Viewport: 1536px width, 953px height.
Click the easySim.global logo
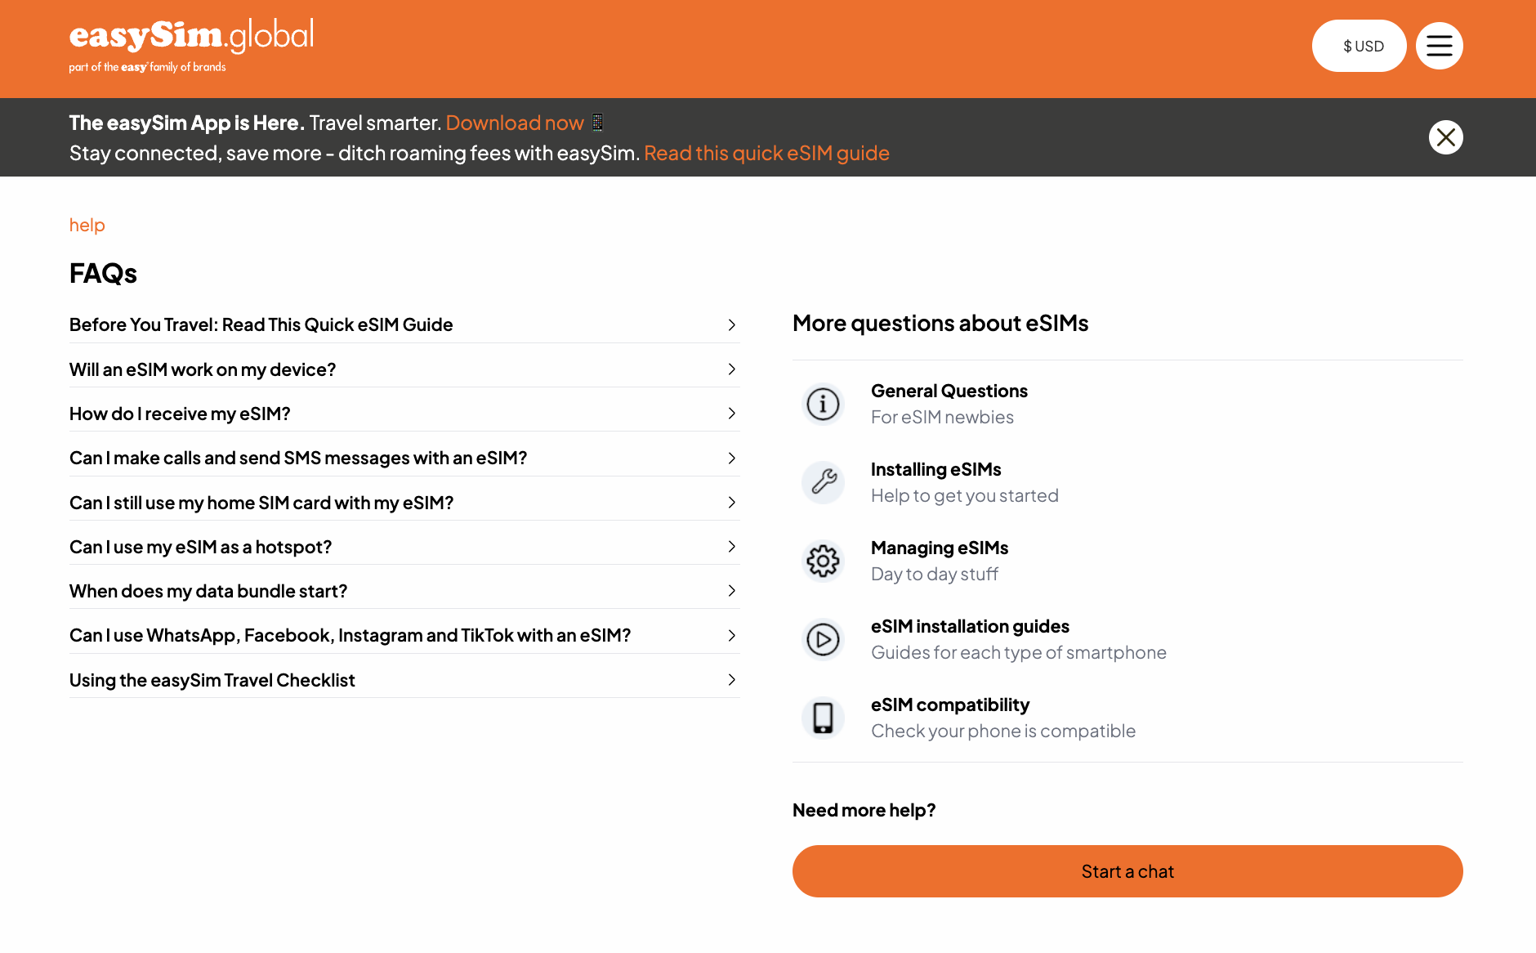(x=191, y=46)
